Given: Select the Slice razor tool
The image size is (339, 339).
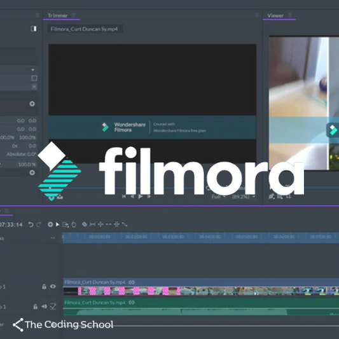Looking at the screenshot, I should 85,225.
